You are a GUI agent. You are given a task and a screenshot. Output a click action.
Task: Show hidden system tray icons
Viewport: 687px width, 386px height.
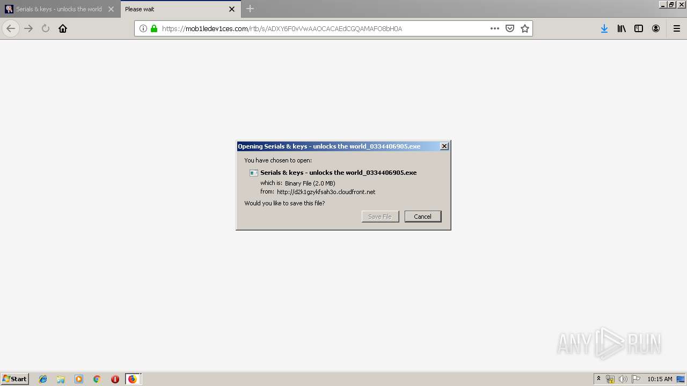pos(598,379)
